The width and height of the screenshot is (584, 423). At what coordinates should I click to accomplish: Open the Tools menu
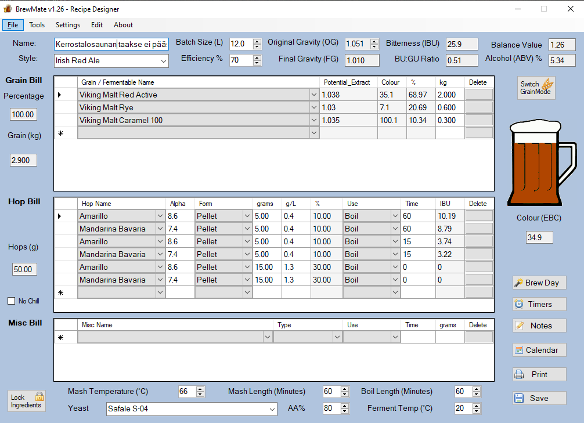(37, 25)
